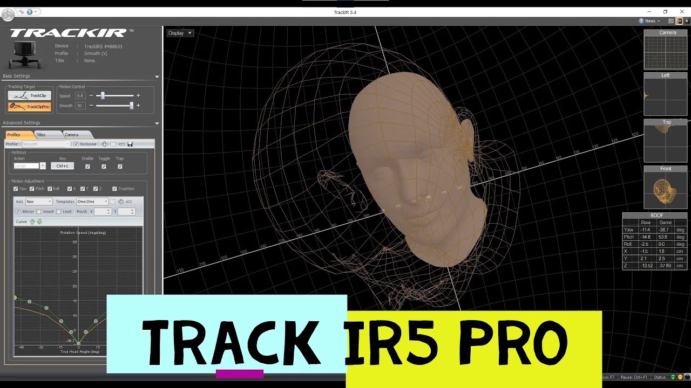Click the Front view thumbnail
Screen dimensions: 691x388
(666, 188)
